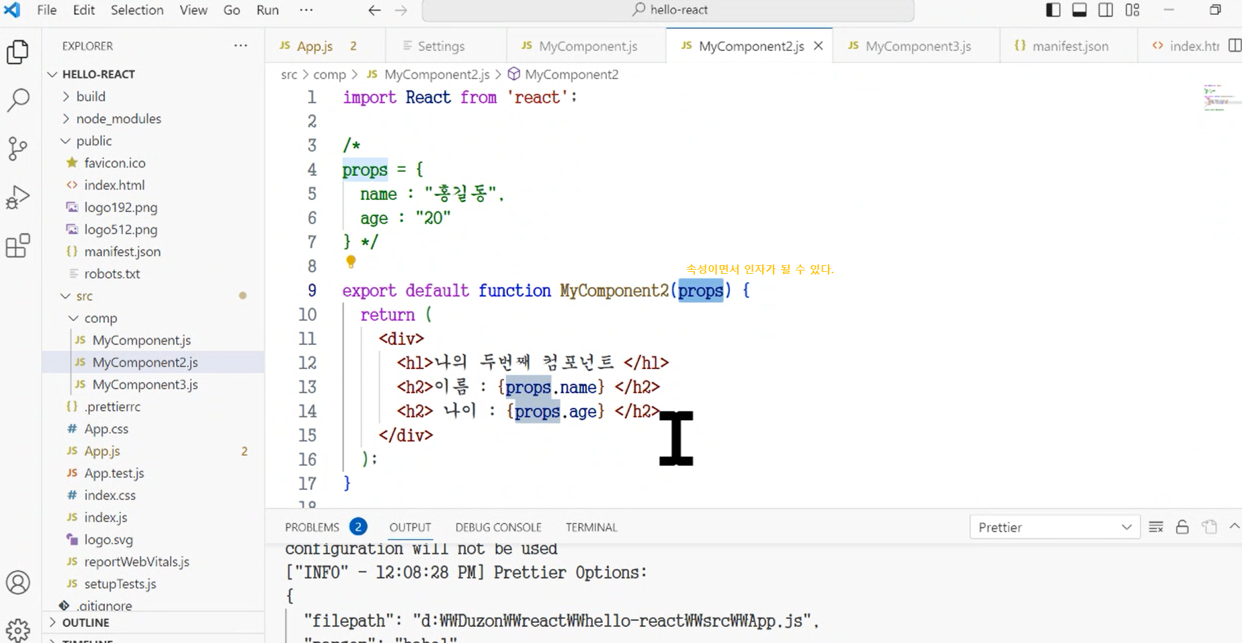Go back with the left arrow

tap(374, 10)
